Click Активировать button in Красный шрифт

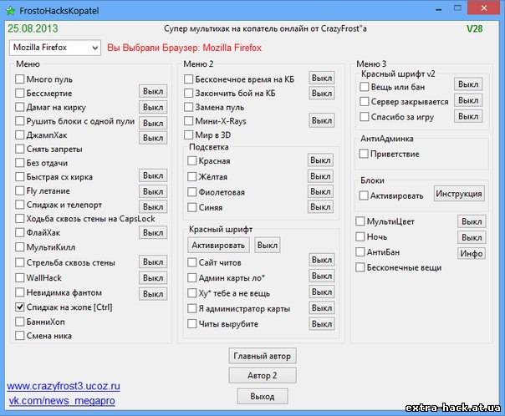pyautogui.click(x=218, y=246)
